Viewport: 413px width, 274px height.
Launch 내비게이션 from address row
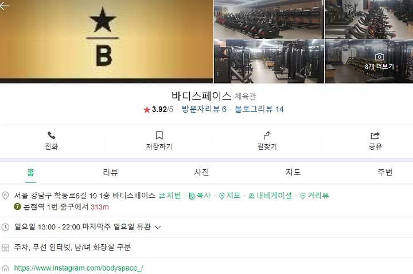(270, 196)
